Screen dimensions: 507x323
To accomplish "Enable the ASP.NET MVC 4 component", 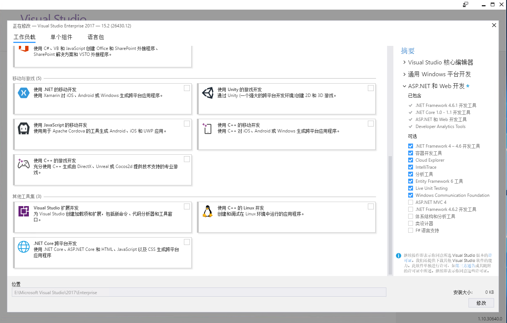I will click(x=410, y=202).
